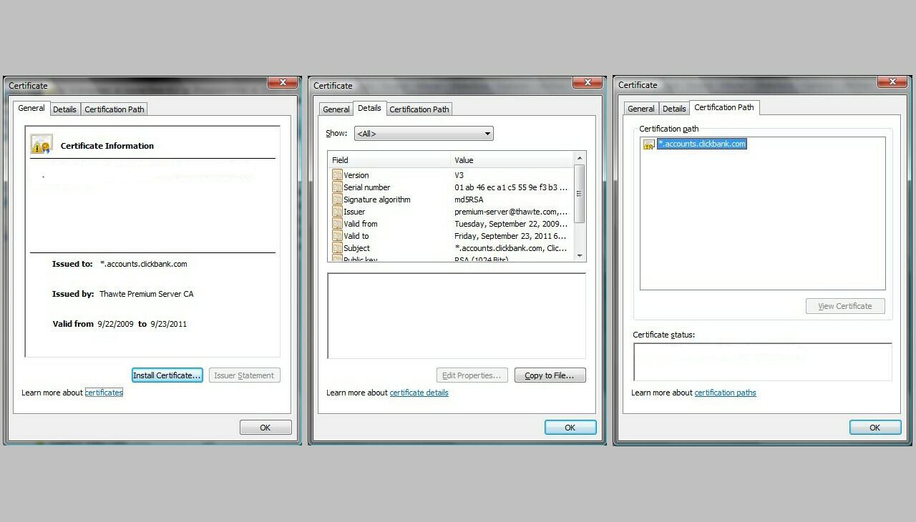
Task: Click the field list scrollbar thumb
Action: pyautogui.click(x=580, y=193)
